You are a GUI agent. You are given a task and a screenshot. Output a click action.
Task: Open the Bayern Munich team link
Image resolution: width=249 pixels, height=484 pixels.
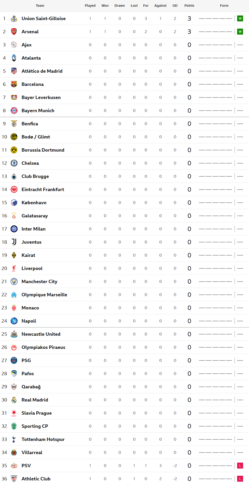(38, 111)
